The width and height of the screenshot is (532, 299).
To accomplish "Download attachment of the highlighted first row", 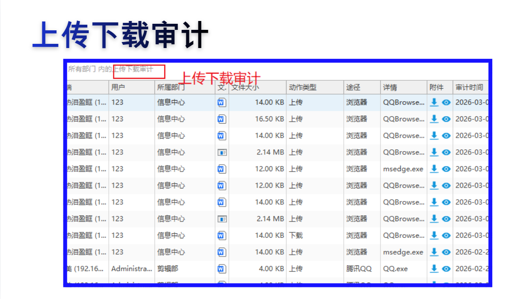I will tap(434, 102).
